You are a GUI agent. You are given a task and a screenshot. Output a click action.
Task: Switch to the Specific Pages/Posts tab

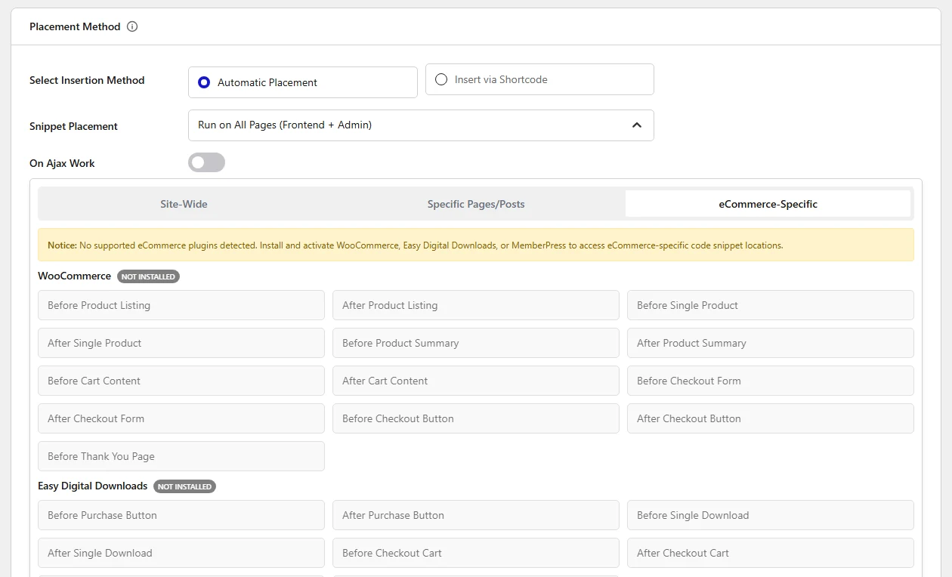point(476,204)
